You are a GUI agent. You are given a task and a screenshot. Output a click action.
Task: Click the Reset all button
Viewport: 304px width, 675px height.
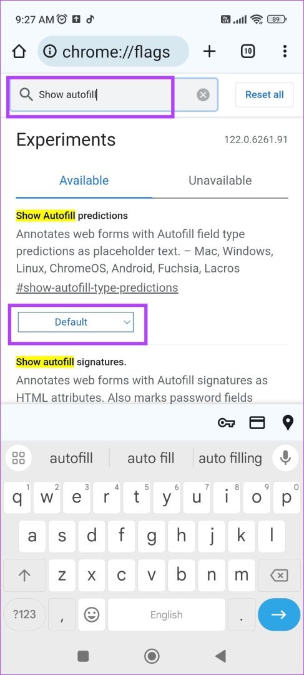[x=265, y=95]
